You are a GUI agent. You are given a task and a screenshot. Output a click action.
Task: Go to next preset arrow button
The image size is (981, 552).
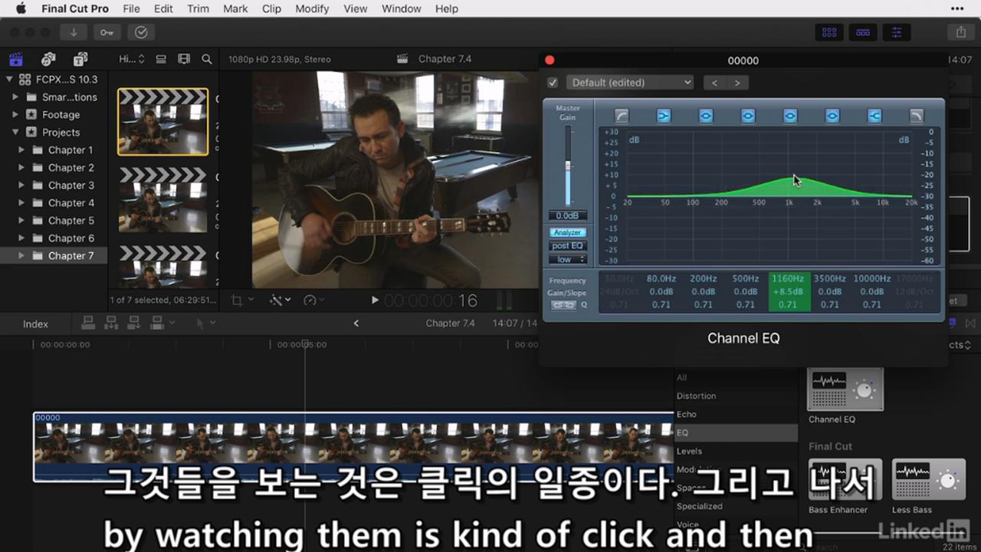tap(737, 83)
